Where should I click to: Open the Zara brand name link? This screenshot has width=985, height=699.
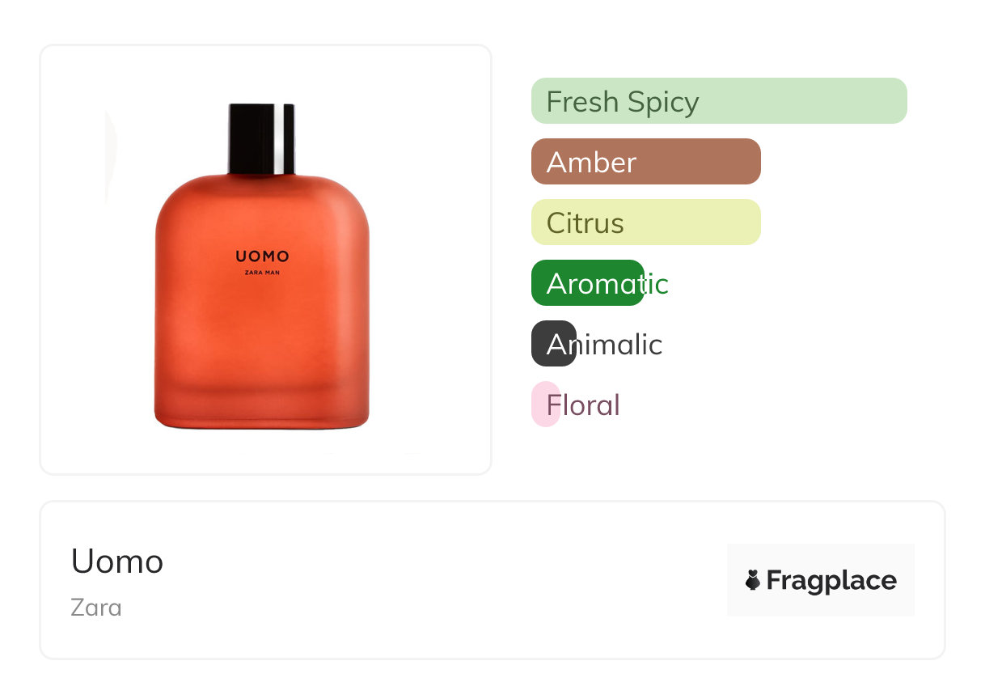[x=96, y=608]
